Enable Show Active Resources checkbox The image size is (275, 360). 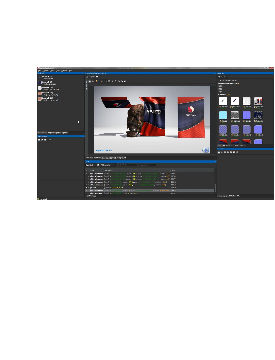click(x=219, y=81)
